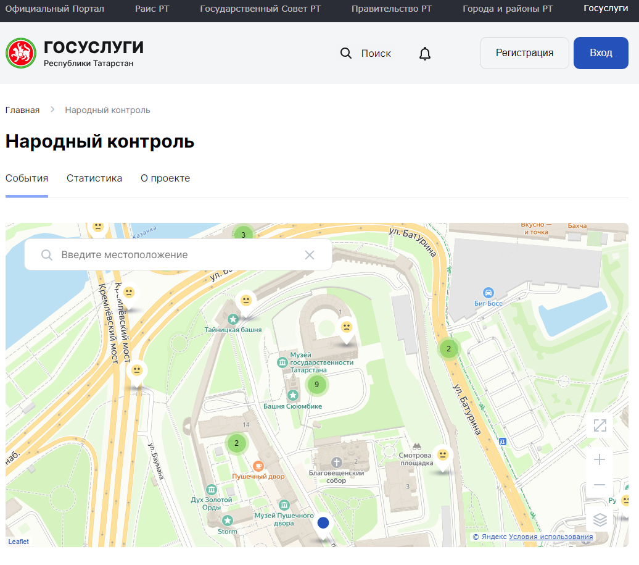Select the face marker near Тайницкая башня
Image resolution: width=639 pixels, height=565 pixels.
coord(246,301)
